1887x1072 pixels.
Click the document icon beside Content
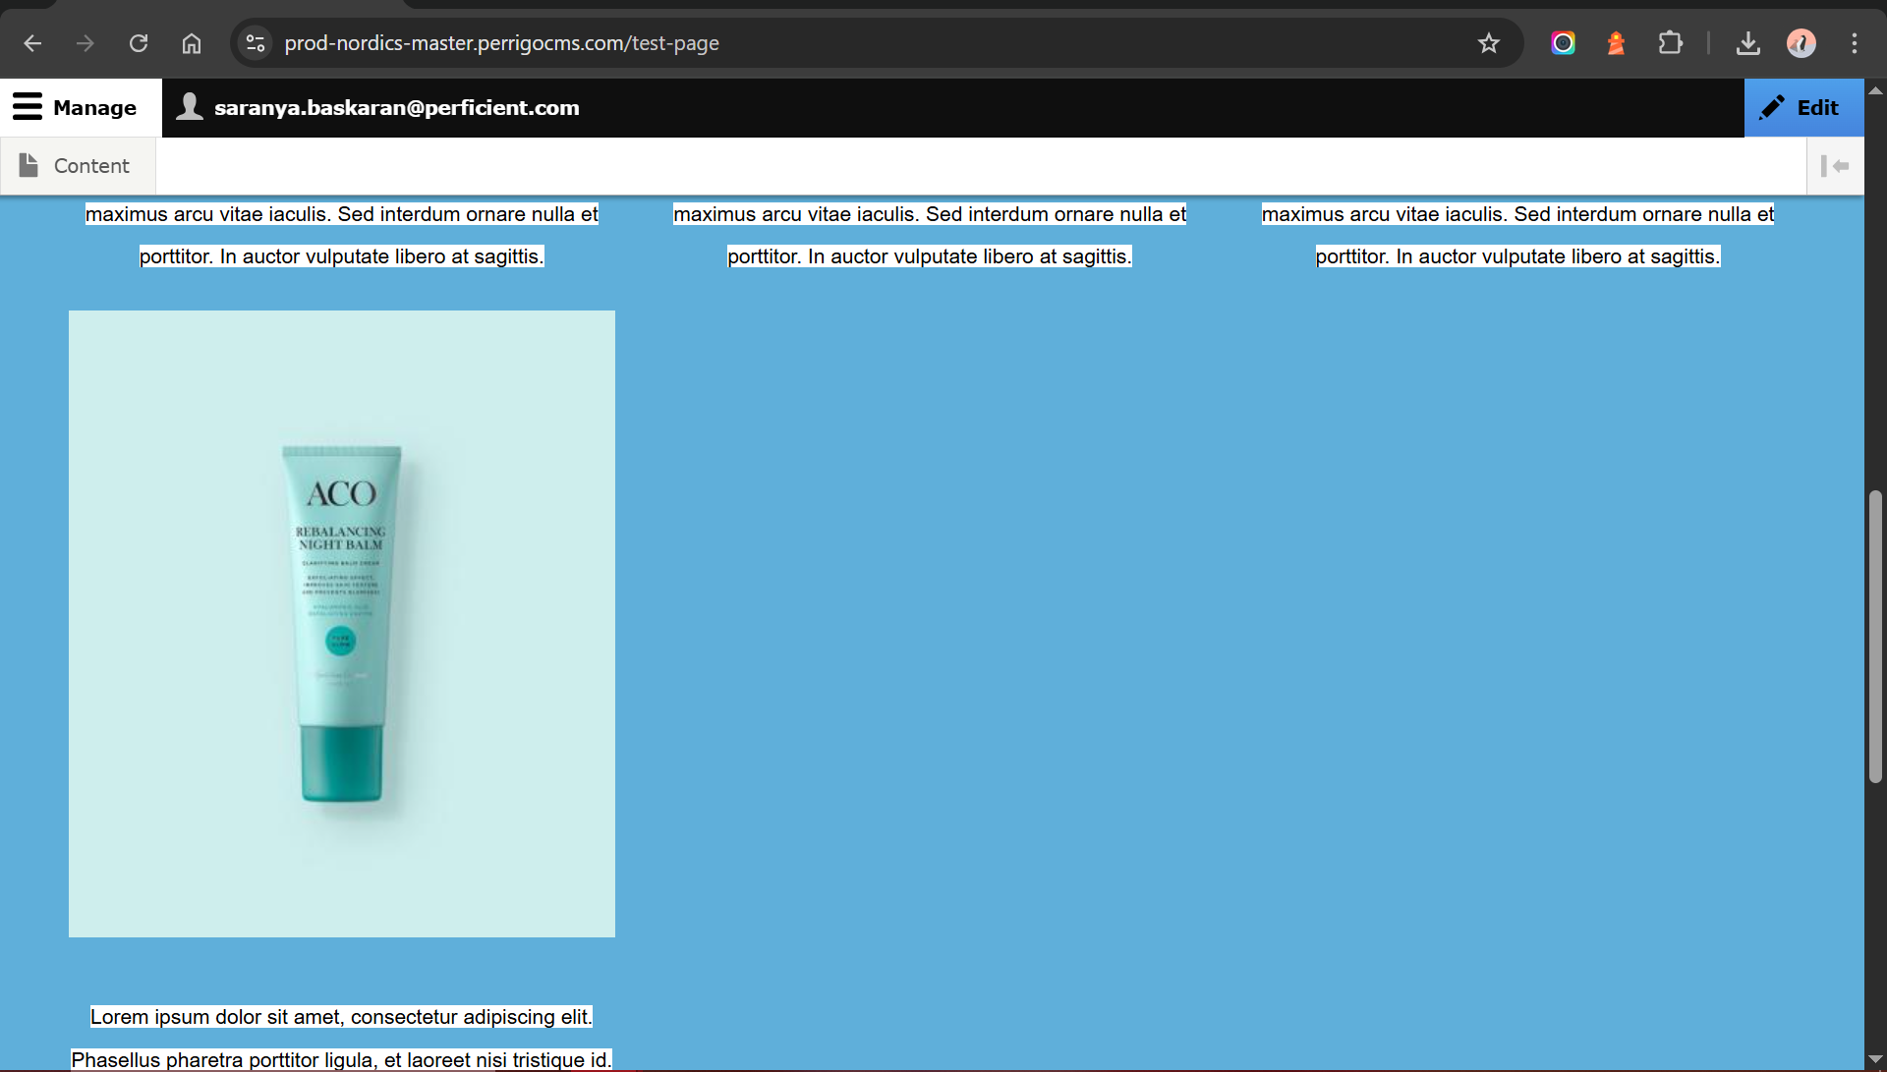pos(29,165)
